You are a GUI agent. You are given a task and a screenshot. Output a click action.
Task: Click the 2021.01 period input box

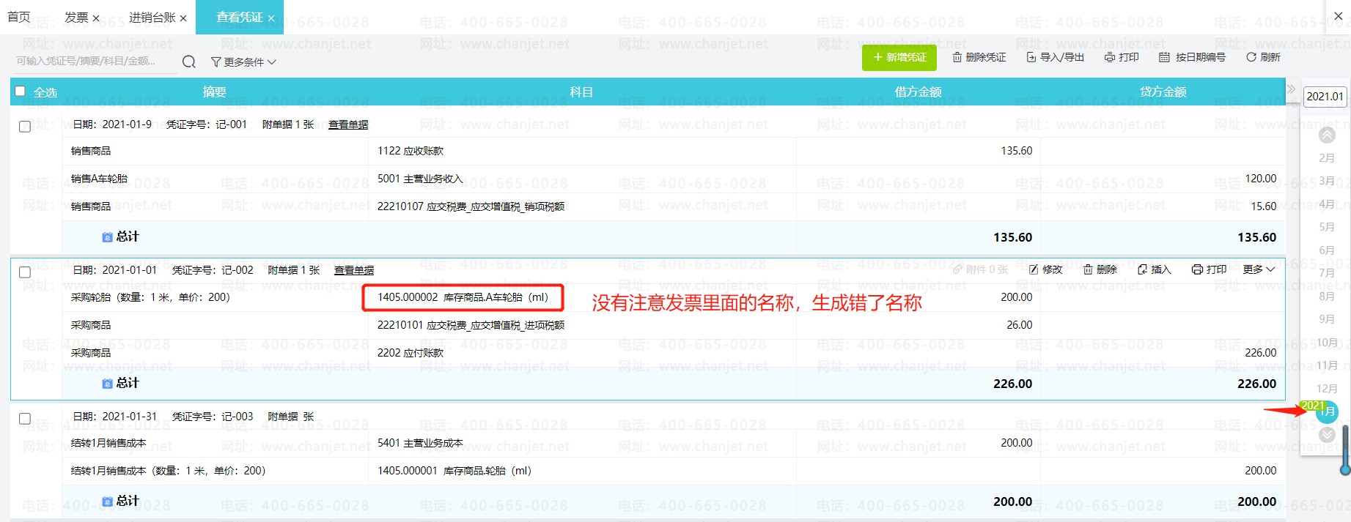click(1325, 96)
